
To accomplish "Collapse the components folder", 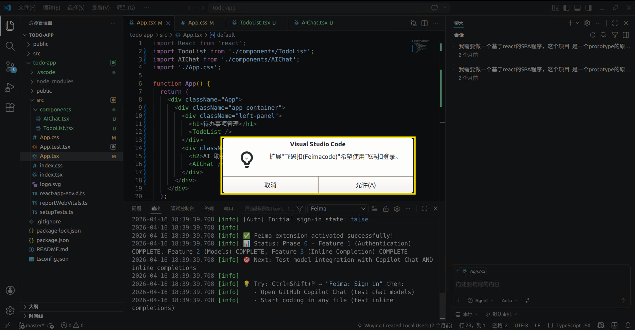I will [55, 110].
